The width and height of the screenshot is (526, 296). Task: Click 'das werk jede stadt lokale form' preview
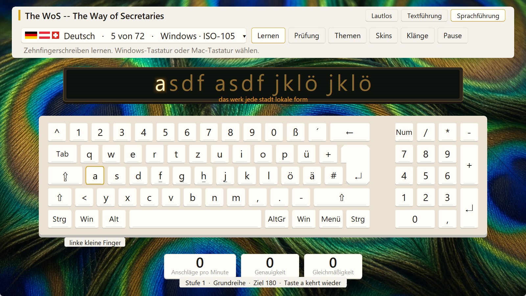tap(263, 99)
